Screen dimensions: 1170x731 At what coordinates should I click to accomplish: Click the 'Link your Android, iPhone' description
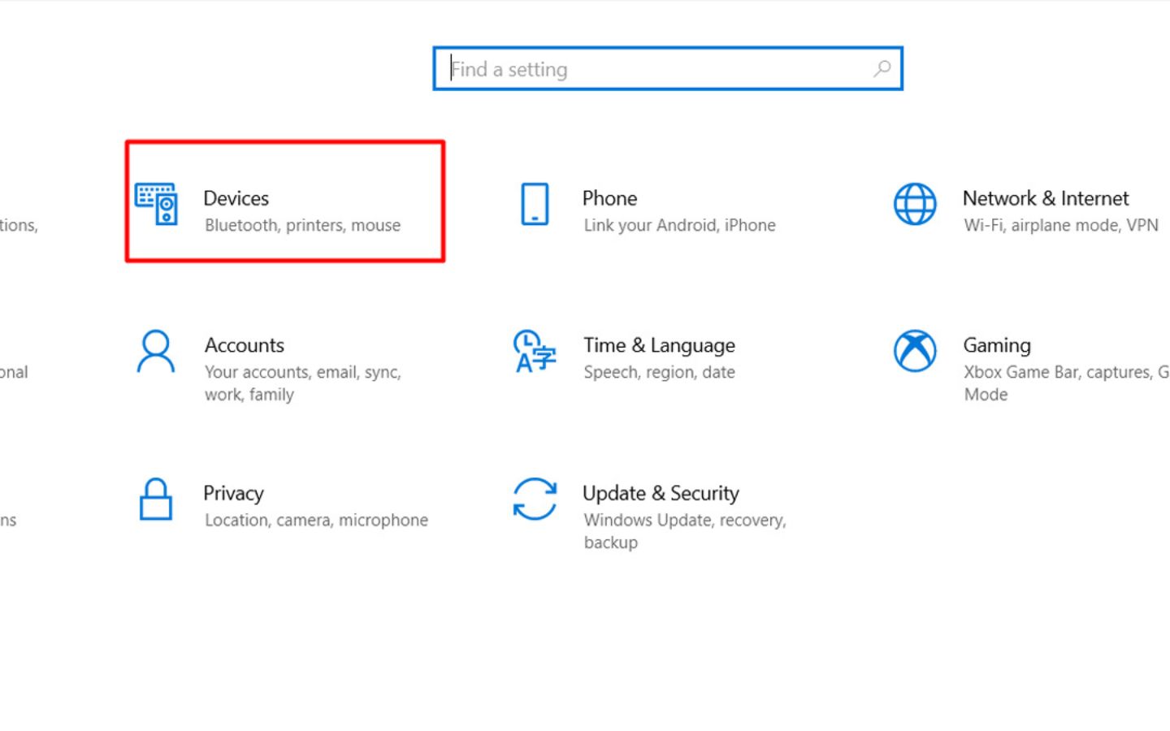[679, 226]
